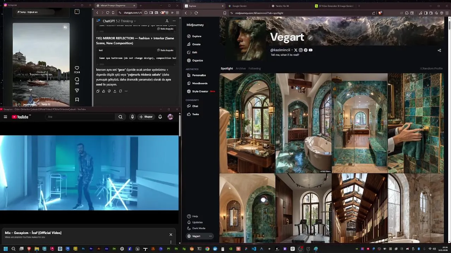The height and width of the screenshot is (253, 451).
Task: Open the Instagram profile link icon
Action: tap(301, 50)
